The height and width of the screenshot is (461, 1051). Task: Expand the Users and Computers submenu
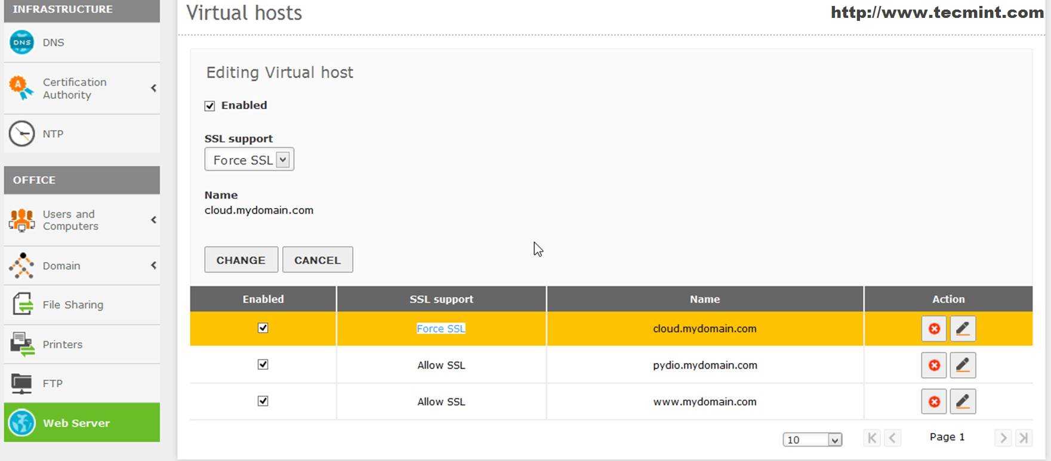pos(153,220)
